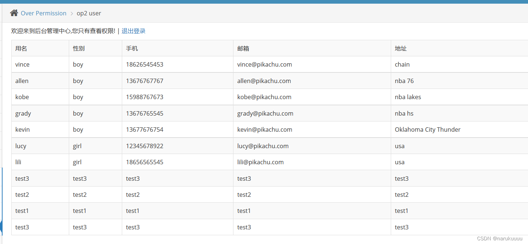Click the 手机 column header

tap(132, 48)
